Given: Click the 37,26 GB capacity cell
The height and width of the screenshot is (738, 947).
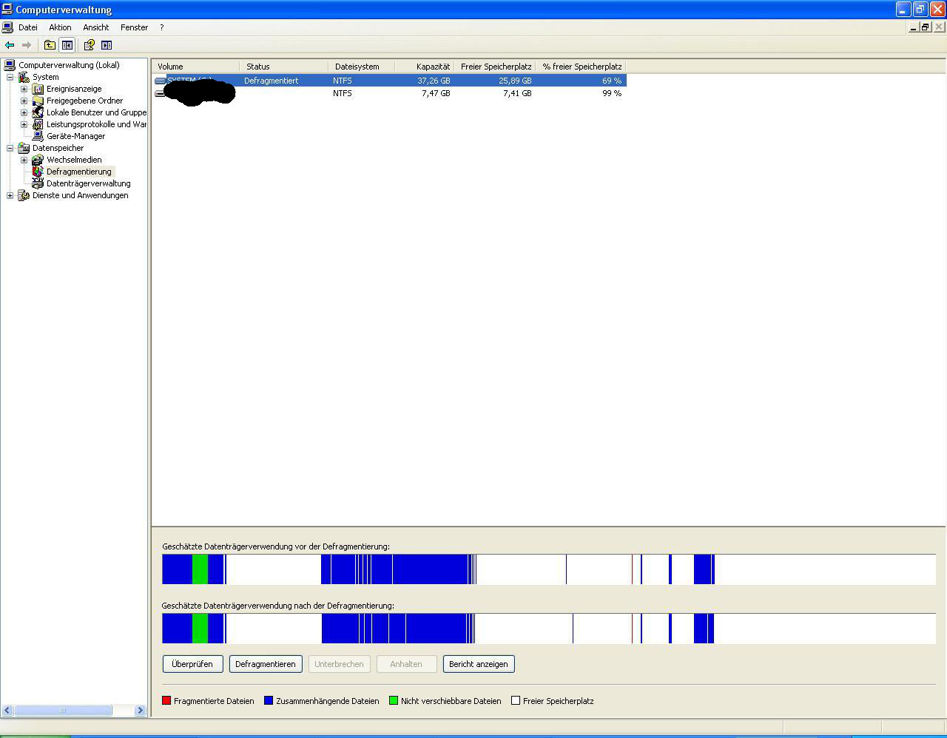Looking at the screenshot, I should pyautogui.click(x=434, y=81).
